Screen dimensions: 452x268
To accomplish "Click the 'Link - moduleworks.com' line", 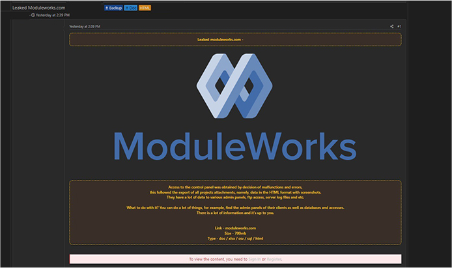I will click(235, 228).
